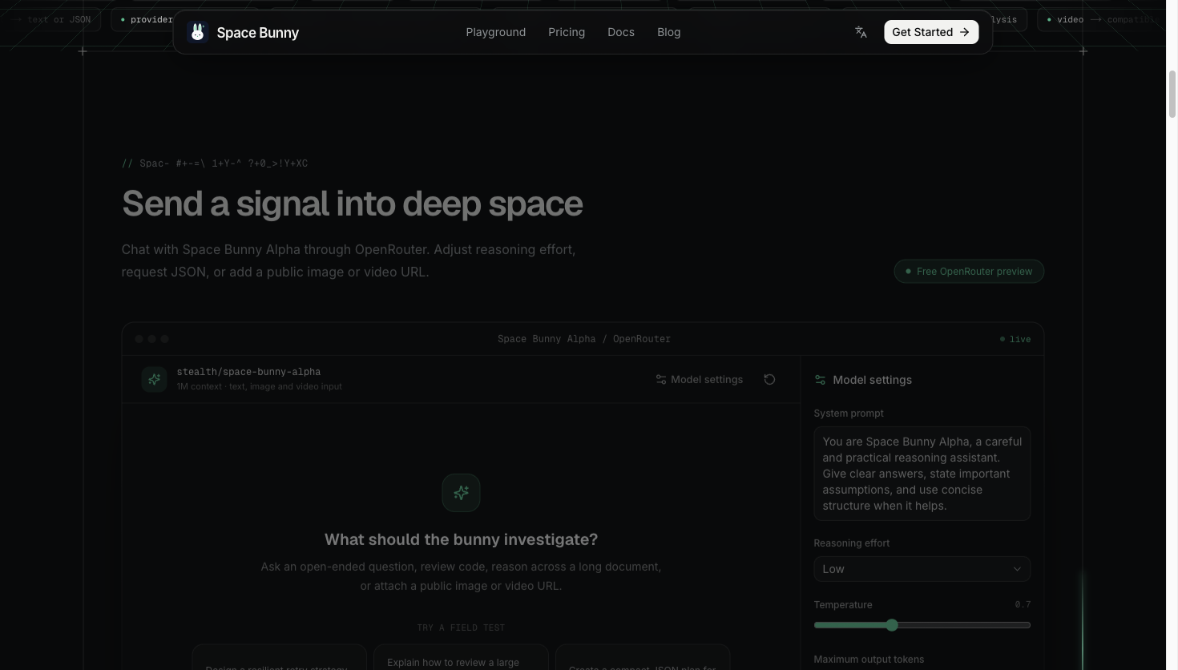The width and height of the screenshot is (1178, 670).
Task: Open the Playground nav item
Action: (x=496, y=32)
